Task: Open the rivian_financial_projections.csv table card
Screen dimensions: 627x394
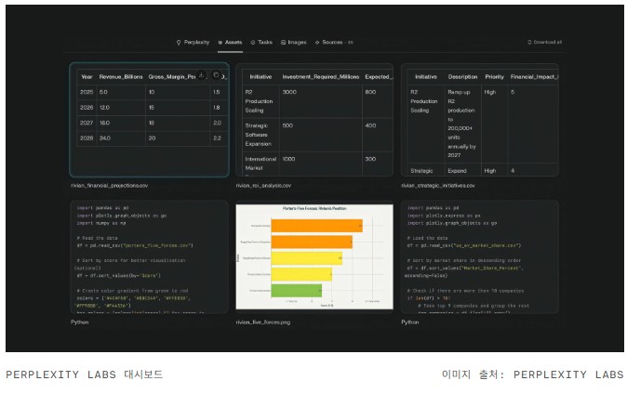Action: [150, 120]
